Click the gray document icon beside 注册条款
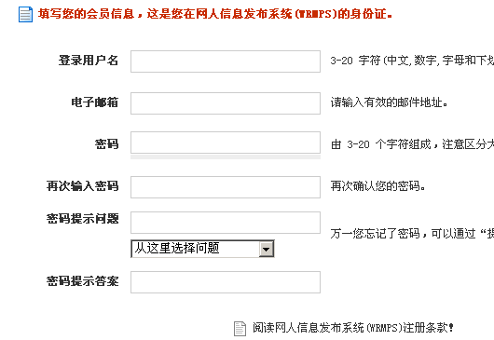 coord(240,329)
